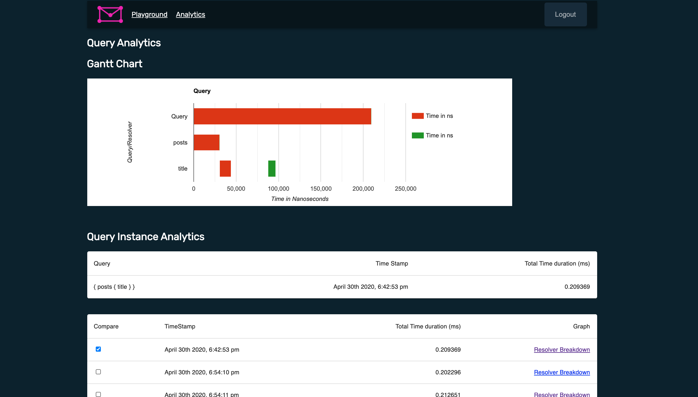Go to the Analytics page
Image resolution: width=698 pixels, height=397 pixels.
coord(190,14)
